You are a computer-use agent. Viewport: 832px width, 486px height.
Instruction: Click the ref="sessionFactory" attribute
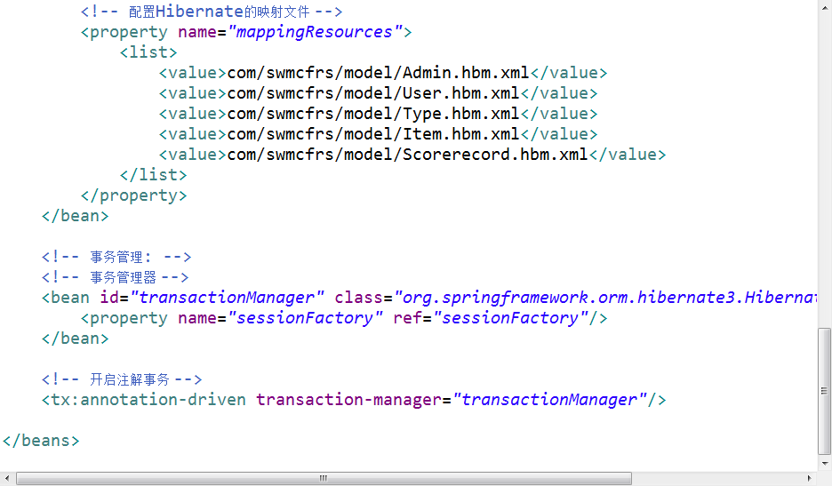point(491,318)
